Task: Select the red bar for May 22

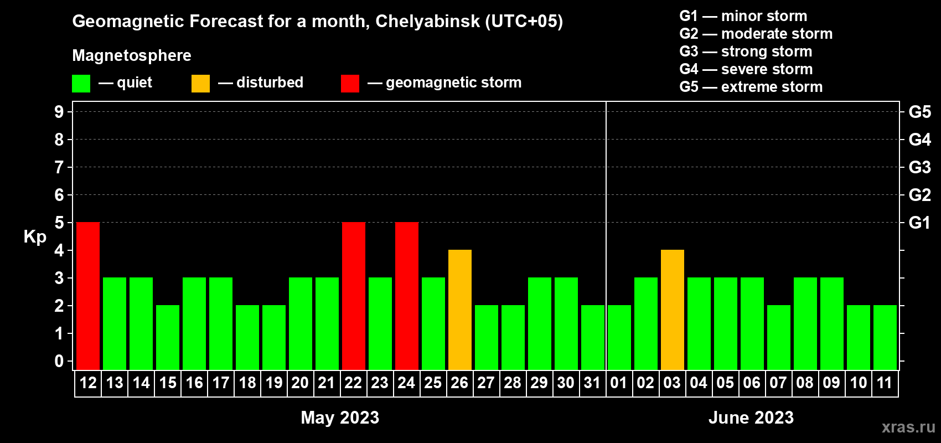Action: tap(354, 296)
